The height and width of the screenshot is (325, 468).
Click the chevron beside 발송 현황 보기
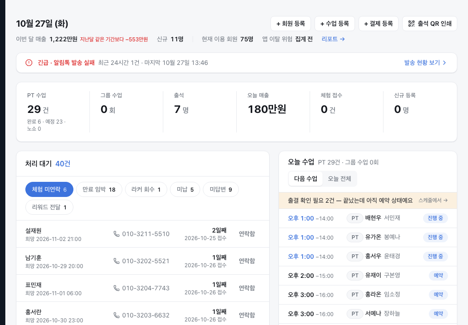(x=444, y=63)
